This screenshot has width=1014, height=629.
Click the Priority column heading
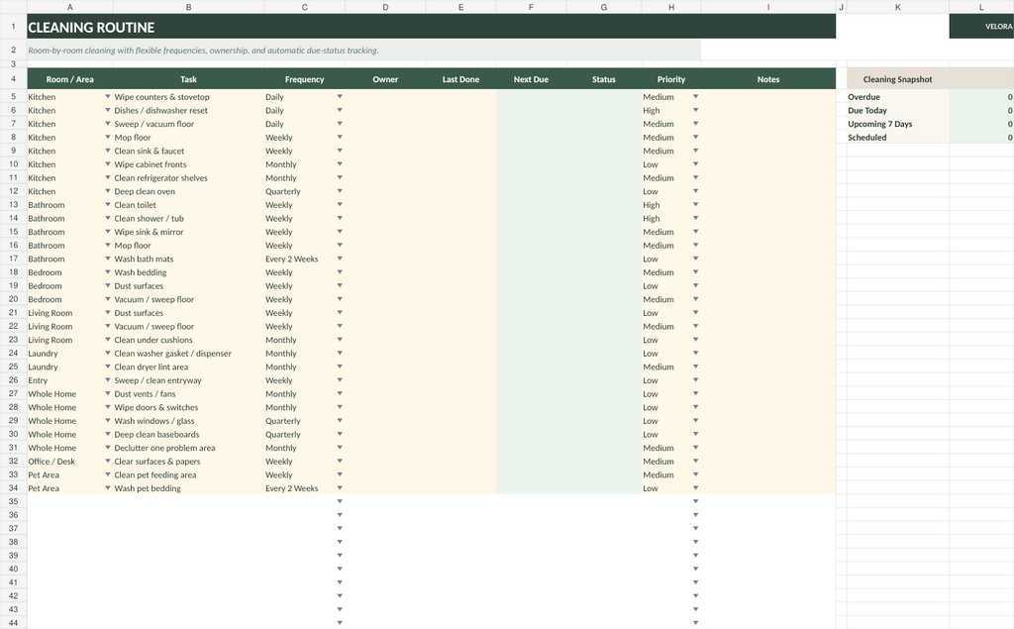pos(671,79)
